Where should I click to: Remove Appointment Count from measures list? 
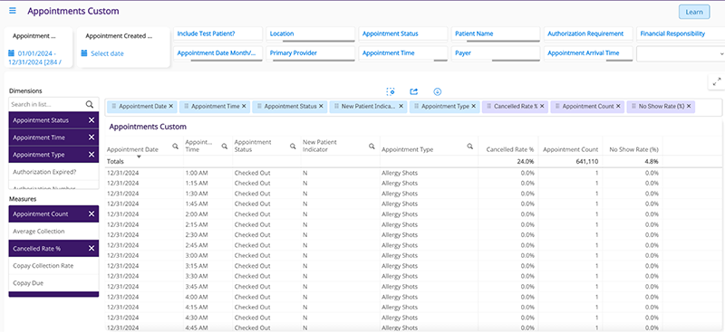point(92,213)
